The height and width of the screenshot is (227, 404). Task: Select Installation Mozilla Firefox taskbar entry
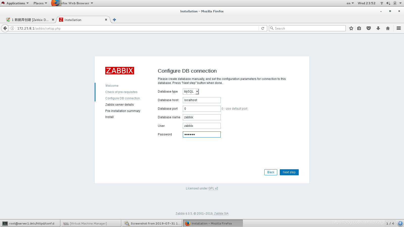point(213,223)
